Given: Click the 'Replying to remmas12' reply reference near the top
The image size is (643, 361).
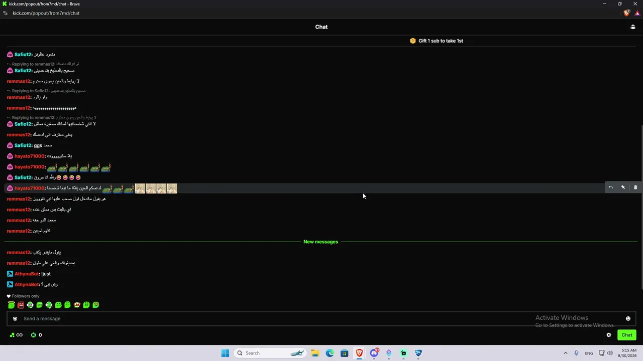Looking at the screenshot, I should pos(42,64).
